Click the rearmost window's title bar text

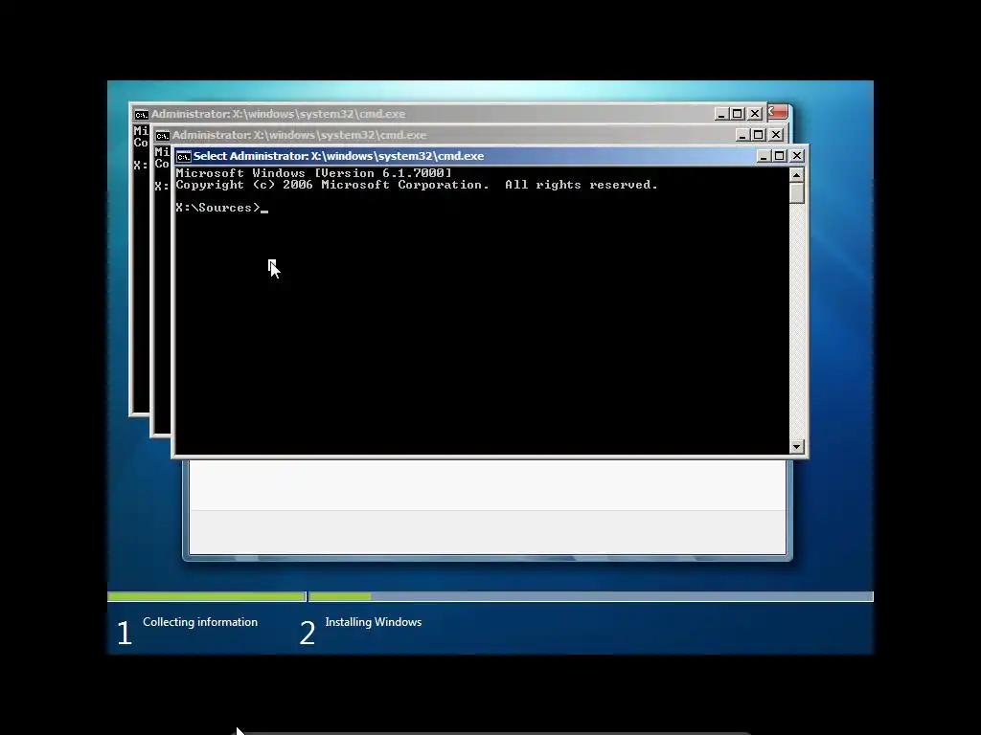pos(279,115)
